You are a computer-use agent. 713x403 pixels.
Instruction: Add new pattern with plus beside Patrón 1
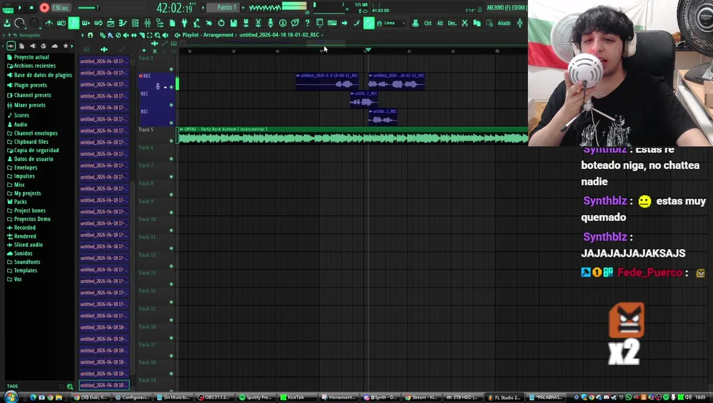[243, 7]
